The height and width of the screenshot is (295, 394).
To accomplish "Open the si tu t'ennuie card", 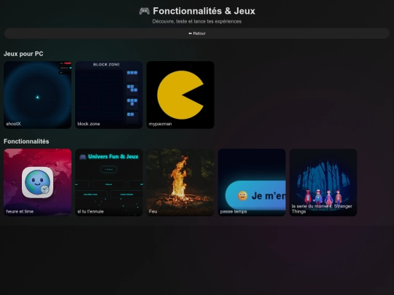I will pos(109,182).
